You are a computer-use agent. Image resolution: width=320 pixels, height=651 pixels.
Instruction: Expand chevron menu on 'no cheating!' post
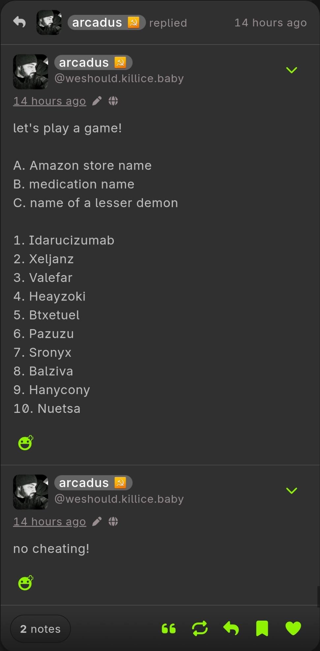pyautogui.click(x=292, y=490)
